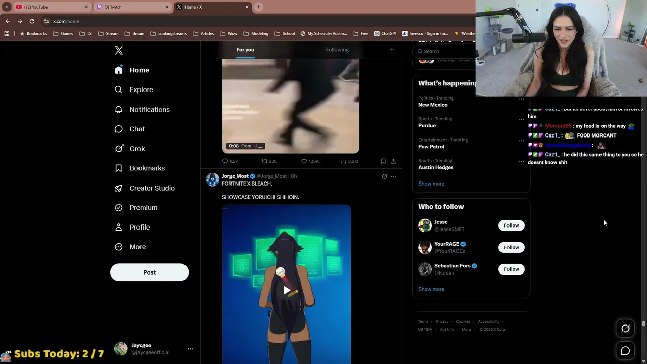Bookmark the post with 135K likes

click(x=383, y=161)
